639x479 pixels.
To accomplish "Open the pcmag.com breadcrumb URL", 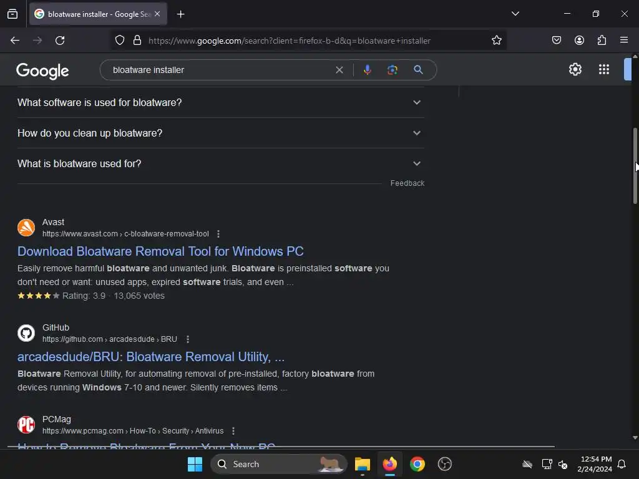I will click(133, 431).
